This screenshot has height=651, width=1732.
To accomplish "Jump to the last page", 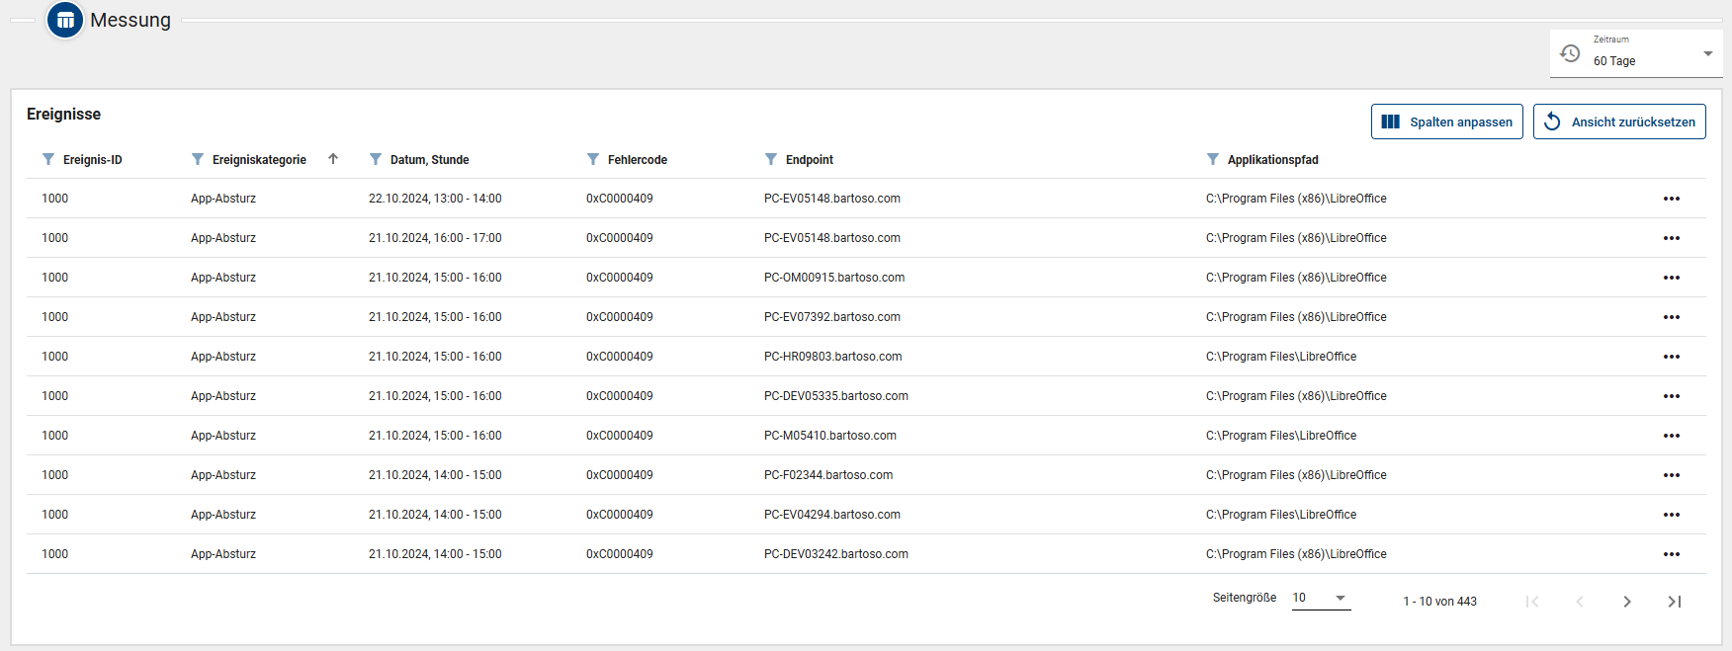I will [1674, 602].
